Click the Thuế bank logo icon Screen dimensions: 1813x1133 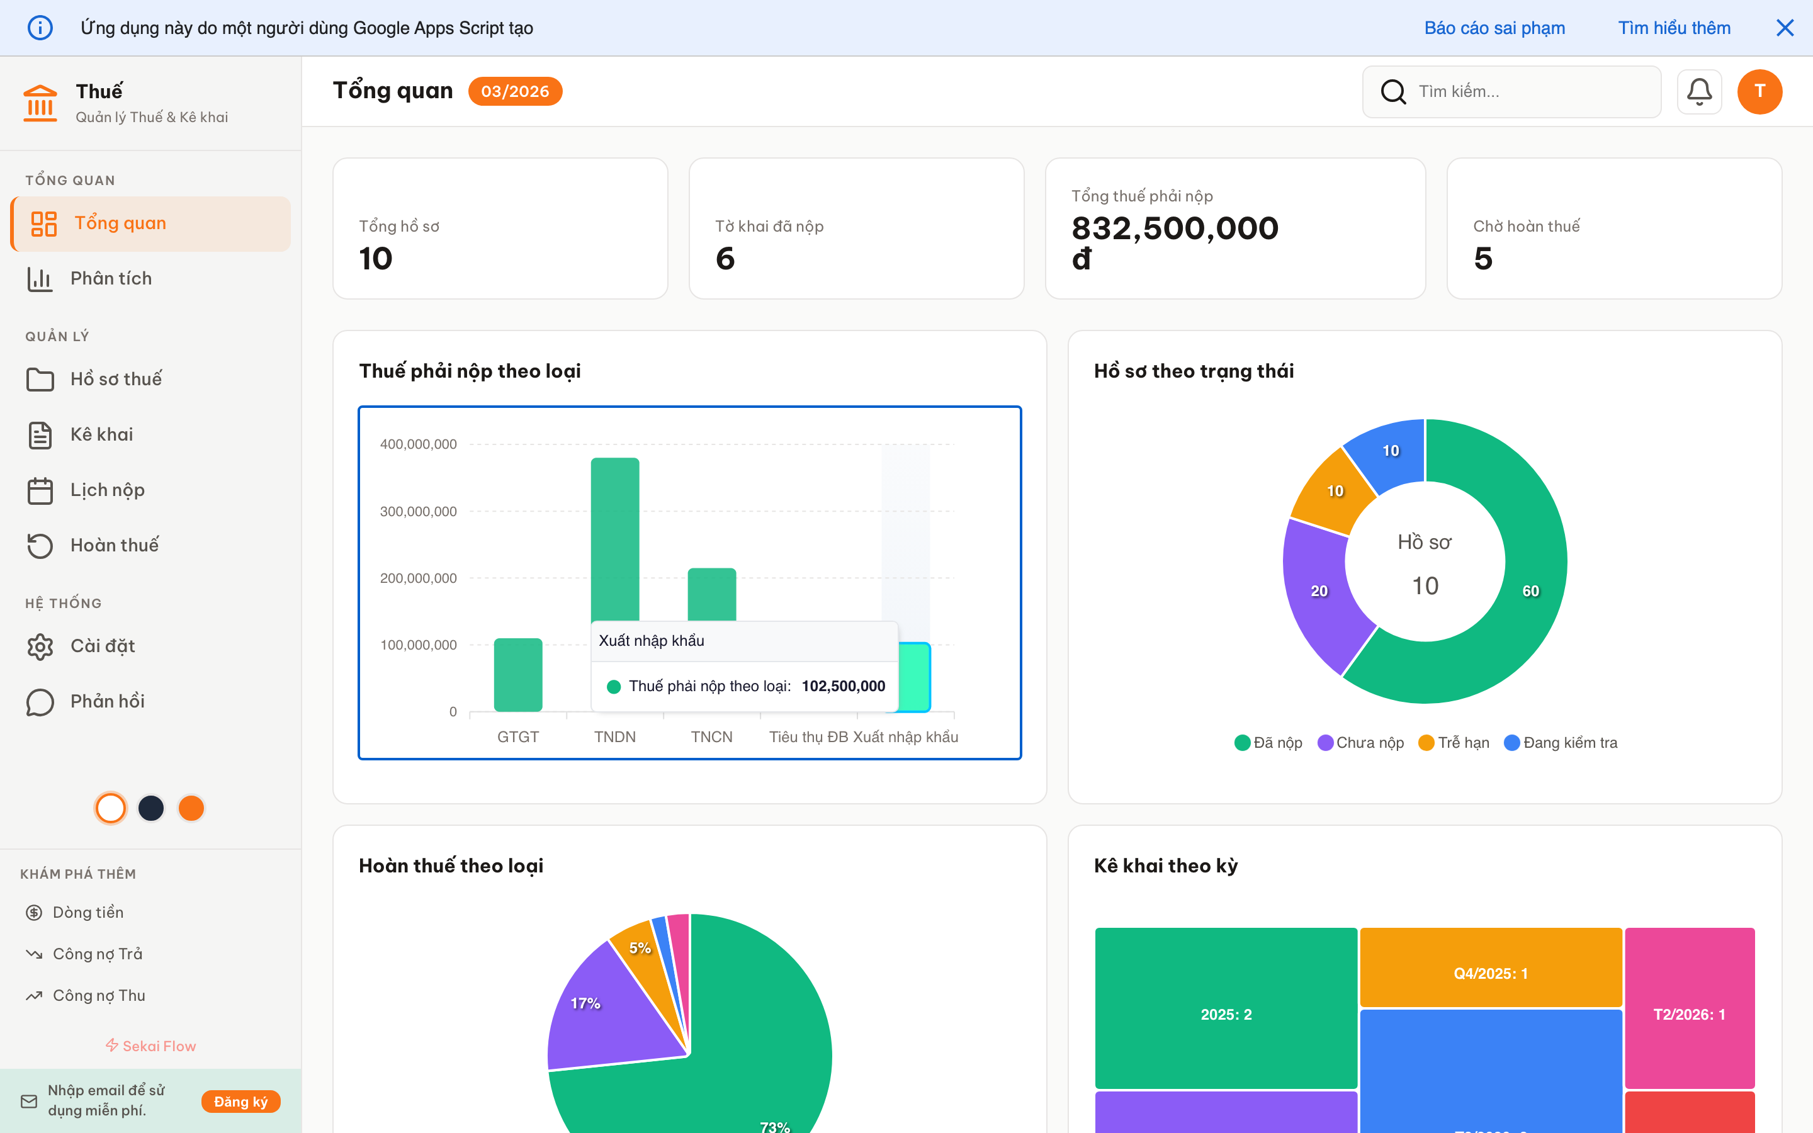tap(40, 103)
